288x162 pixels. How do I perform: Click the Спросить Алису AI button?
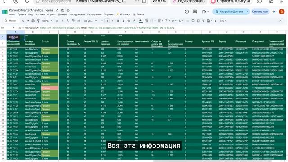231,1
